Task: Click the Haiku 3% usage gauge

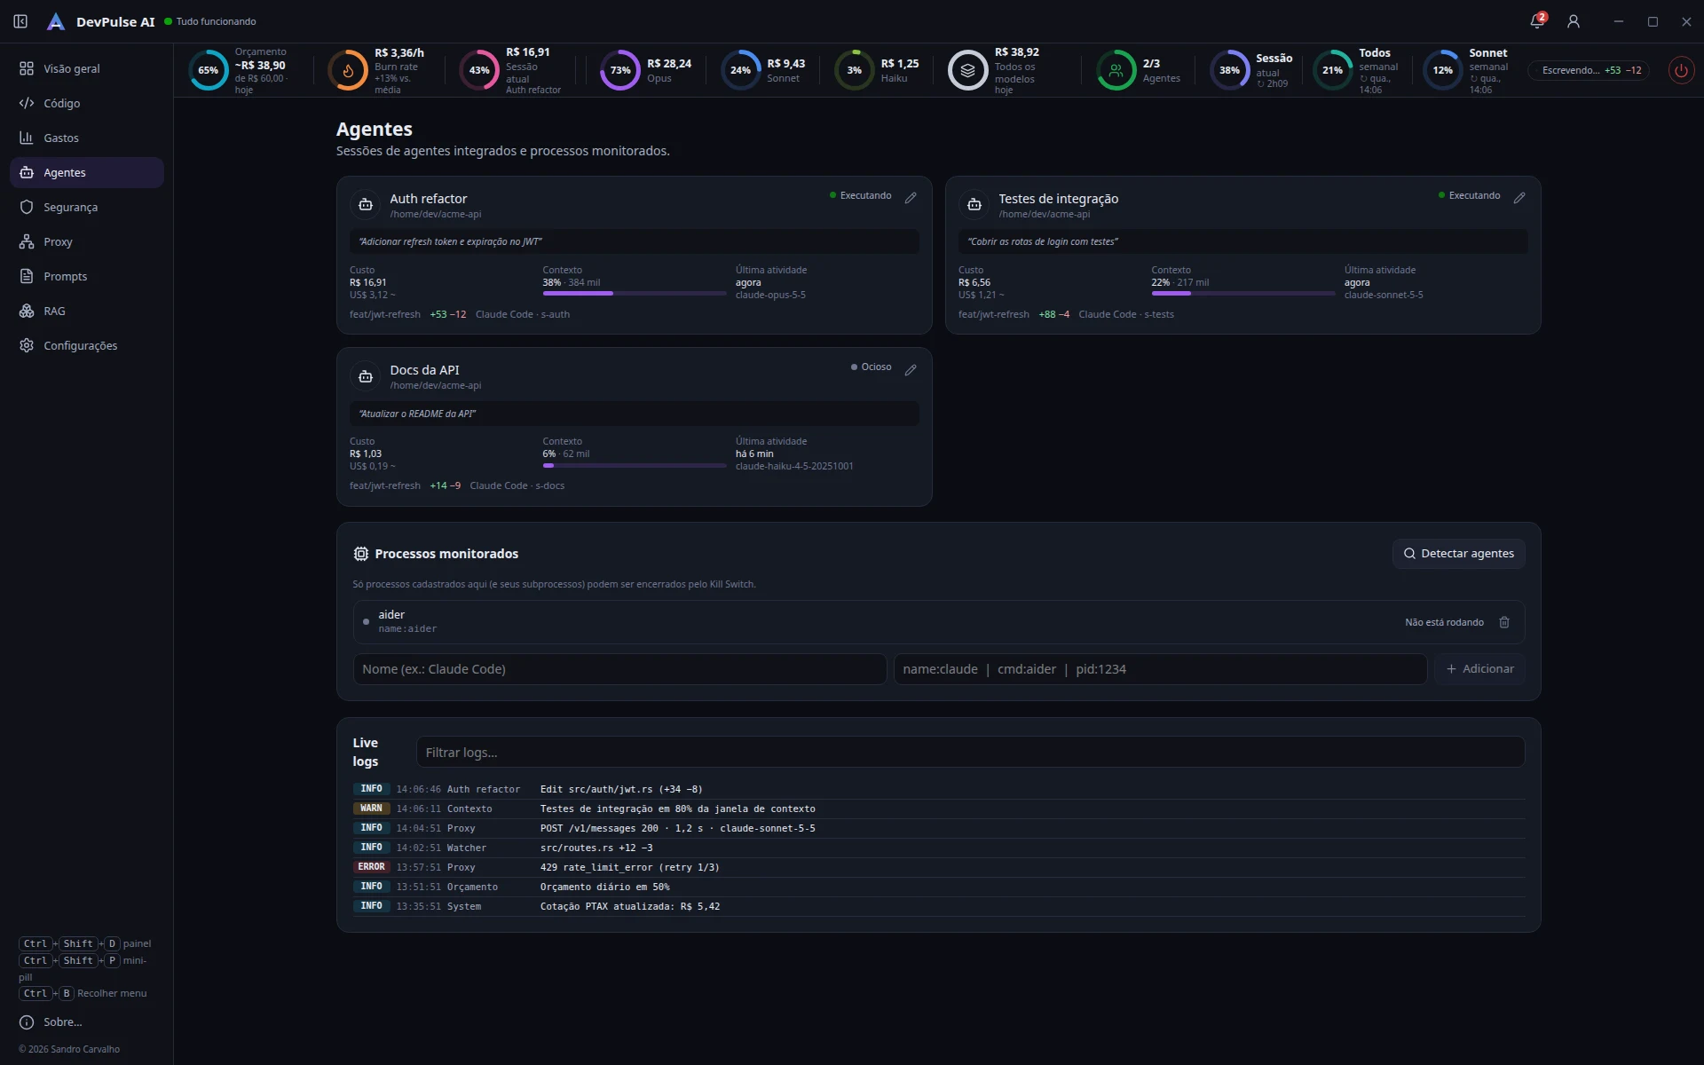Action: pos(855,70)
